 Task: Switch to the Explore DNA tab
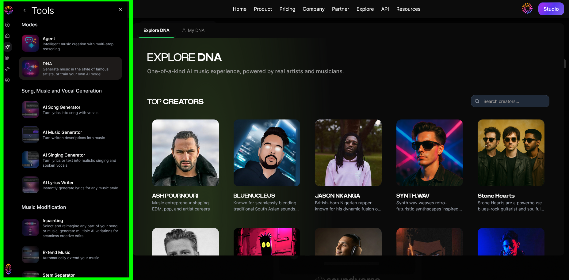click(x=156, y=30)
